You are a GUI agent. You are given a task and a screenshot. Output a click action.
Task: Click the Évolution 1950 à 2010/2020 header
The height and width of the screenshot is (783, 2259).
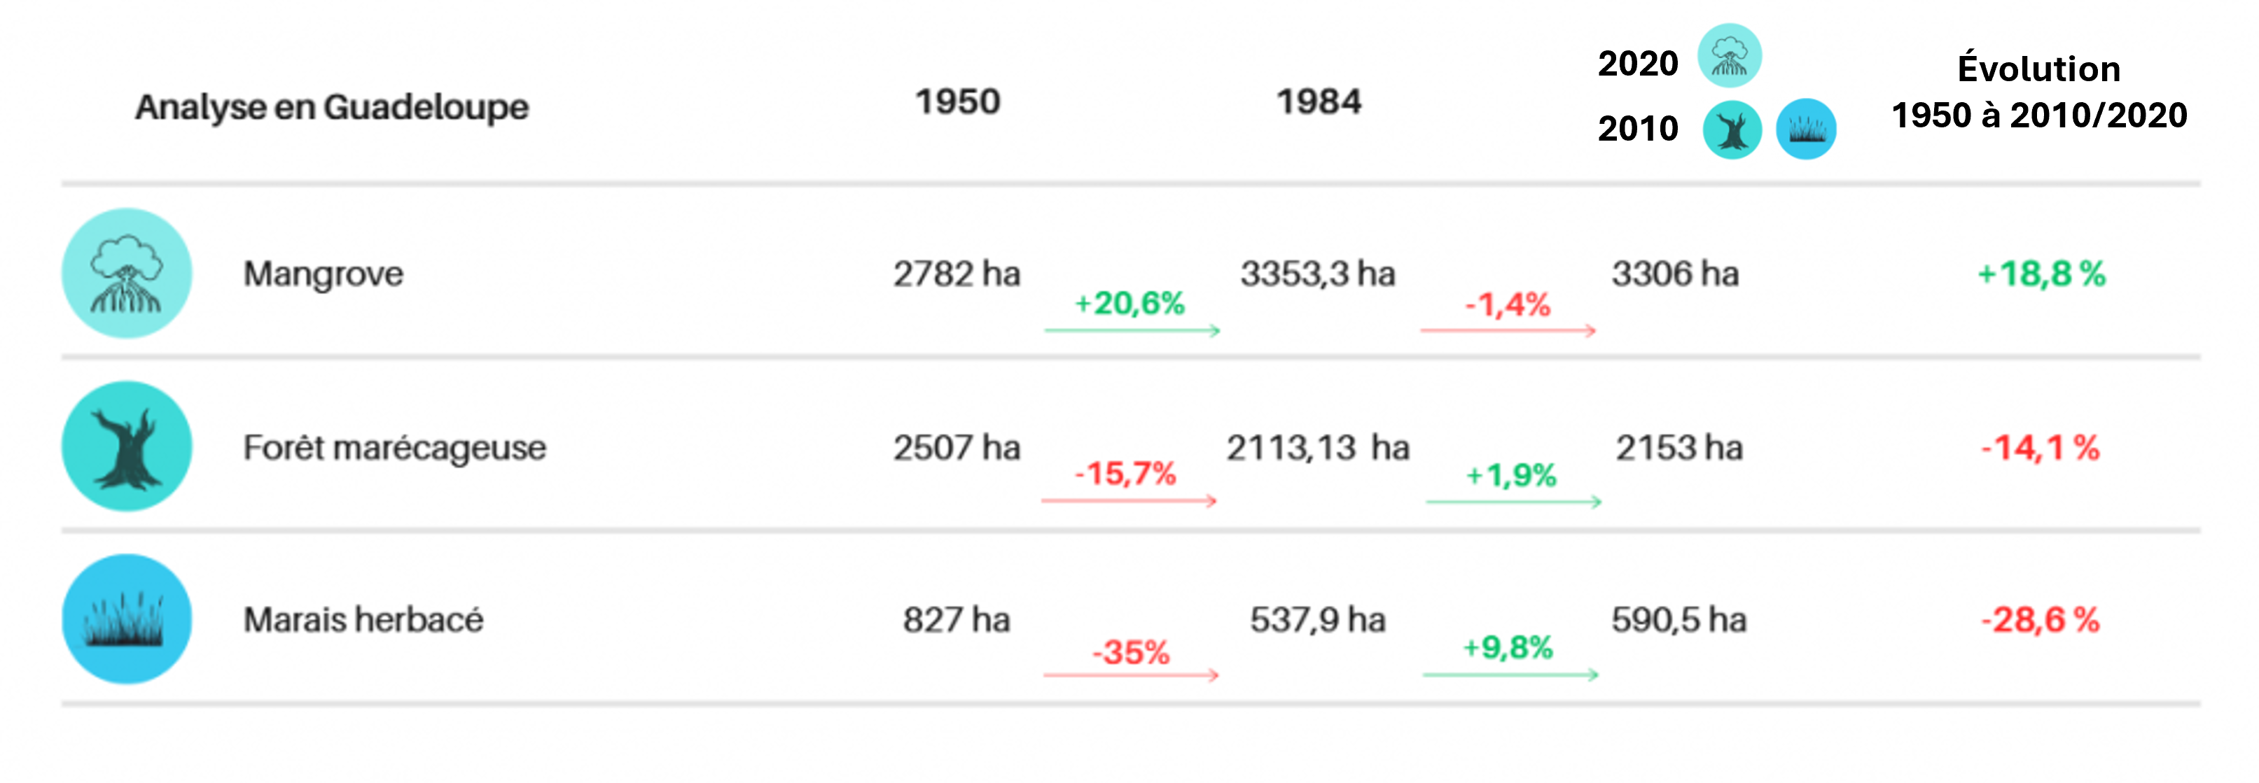(x=2039, y=92)
